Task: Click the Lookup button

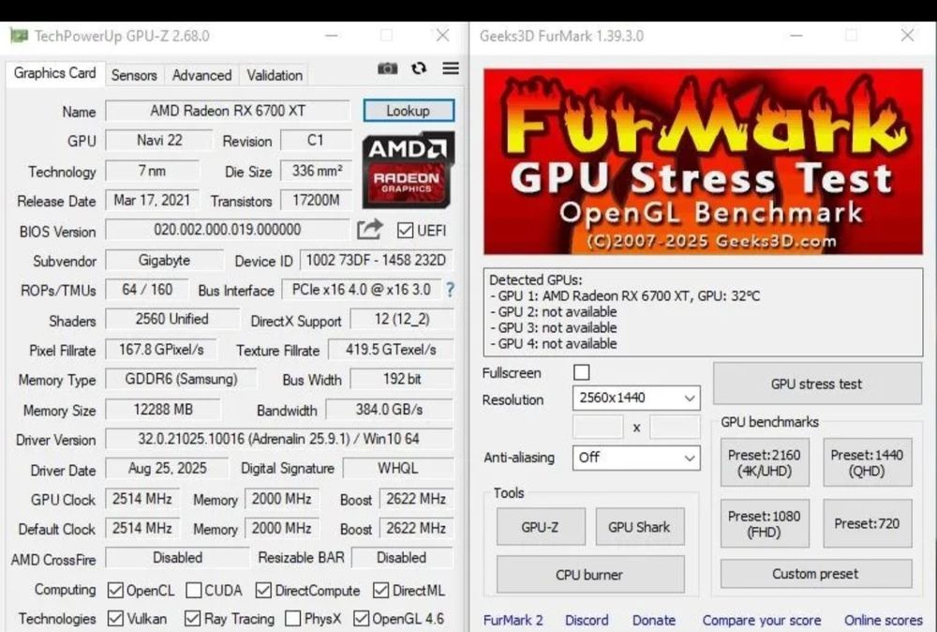Action: pos(409,111)
